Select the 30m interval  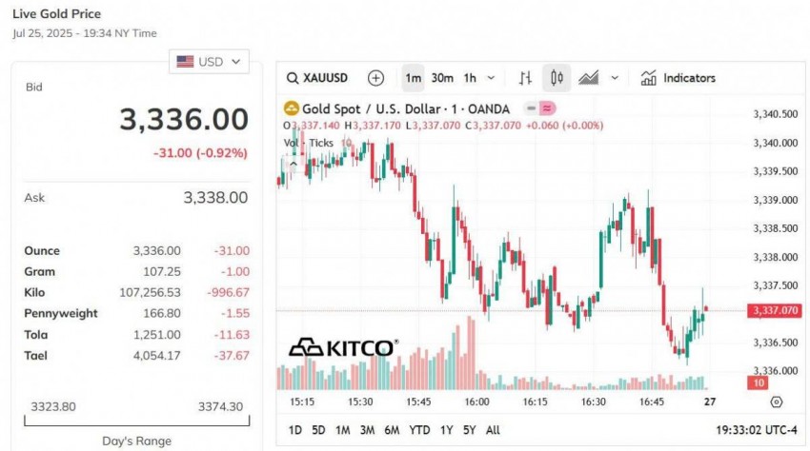441,78
